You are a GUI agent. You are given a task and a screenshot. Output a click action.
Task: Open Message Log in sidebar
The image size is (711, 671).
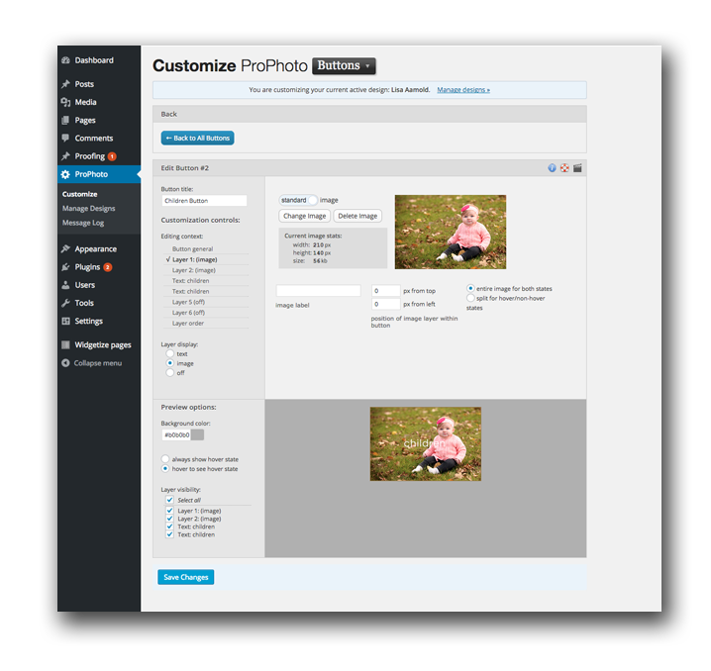click(x=83, y=223)
